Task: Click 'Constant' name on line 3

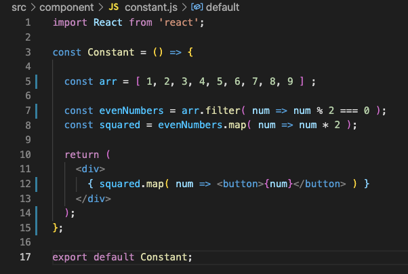Action: tap(111, 52)
